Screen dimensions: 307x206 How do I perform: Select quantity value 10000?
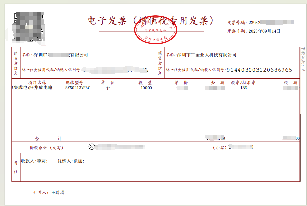pos(146,88)
